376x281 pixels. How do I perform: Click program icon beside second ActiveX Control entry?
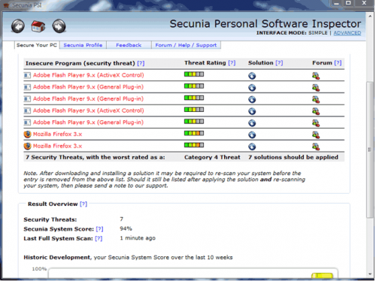point(27,110)
